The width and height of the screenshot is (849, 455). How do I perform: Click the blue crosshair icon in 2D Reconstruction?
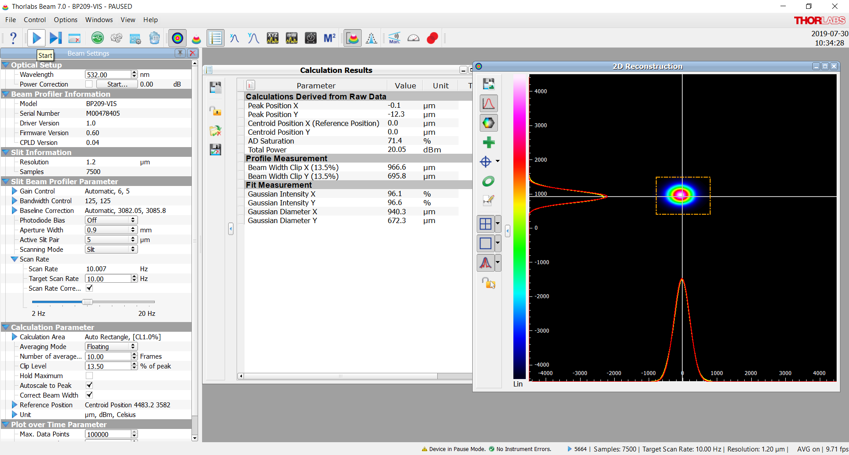[x=486, y=162]
